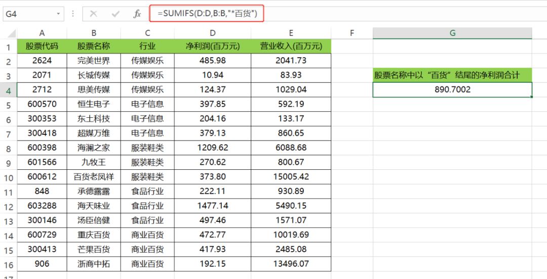Select net profit cell 1477.14

point(213,206)
